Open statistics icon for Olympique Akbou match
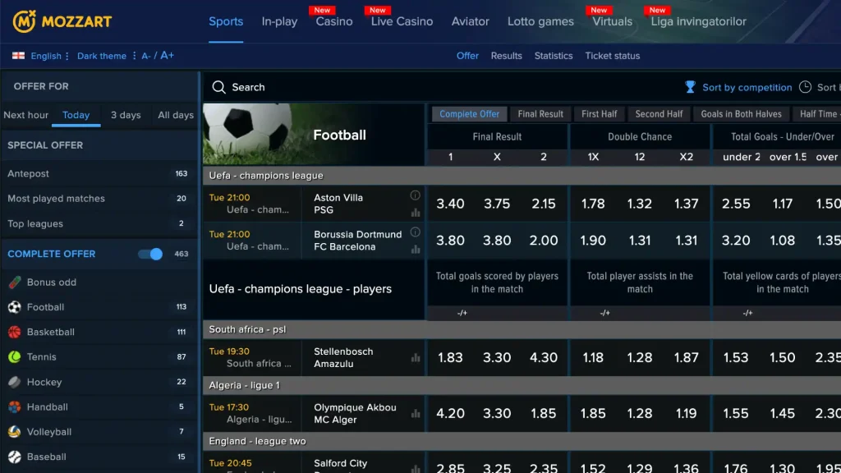The height and width of the screenshot is (473, 841). tap(415, 414)
